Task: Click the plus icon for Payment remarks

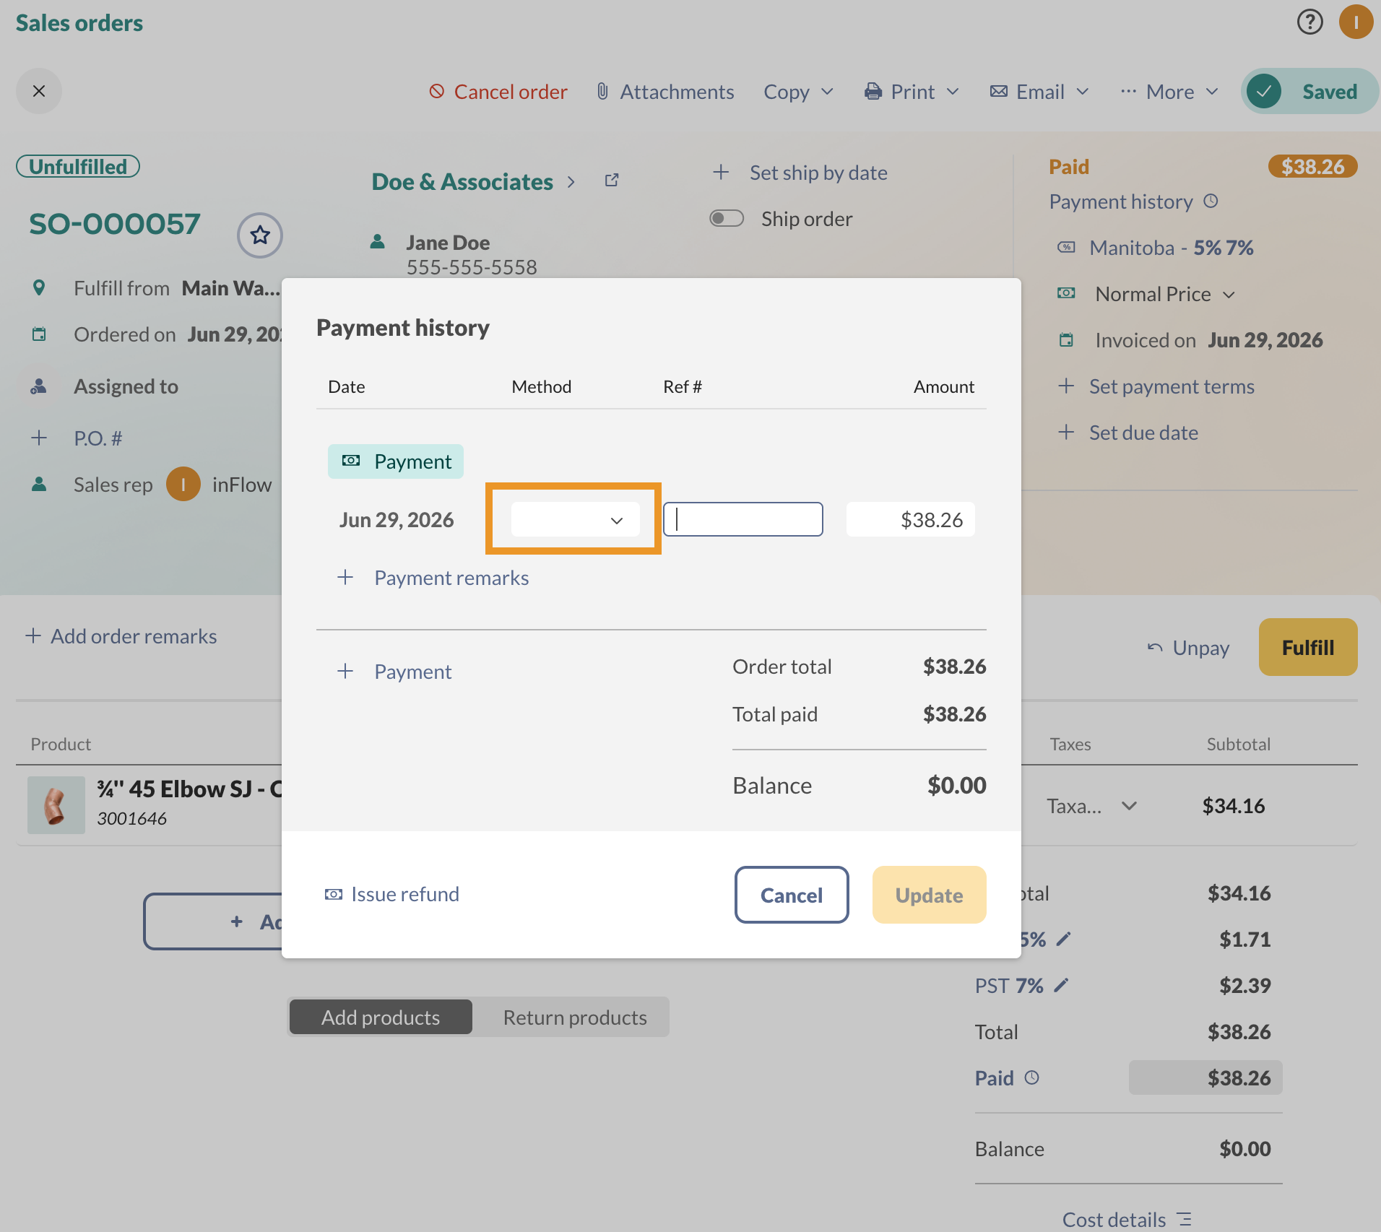Action: 345,577
